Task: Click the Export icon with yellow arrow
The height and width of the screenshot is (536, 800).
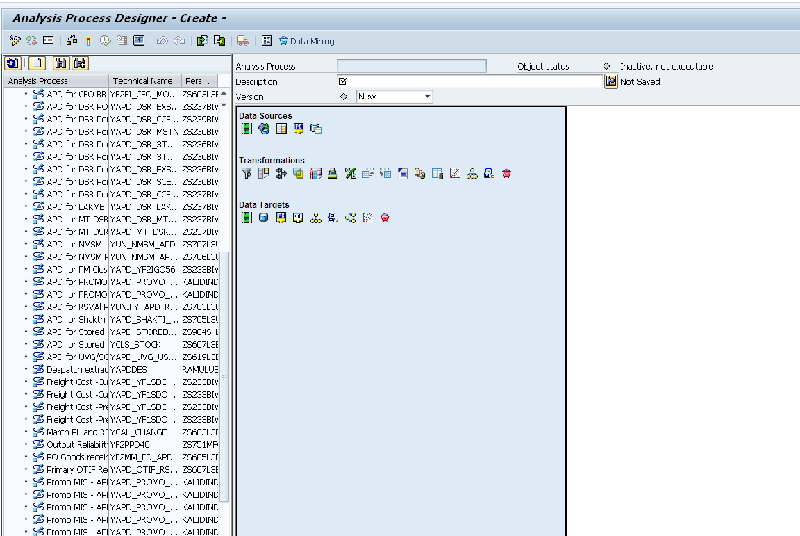Action: [219, 41]
